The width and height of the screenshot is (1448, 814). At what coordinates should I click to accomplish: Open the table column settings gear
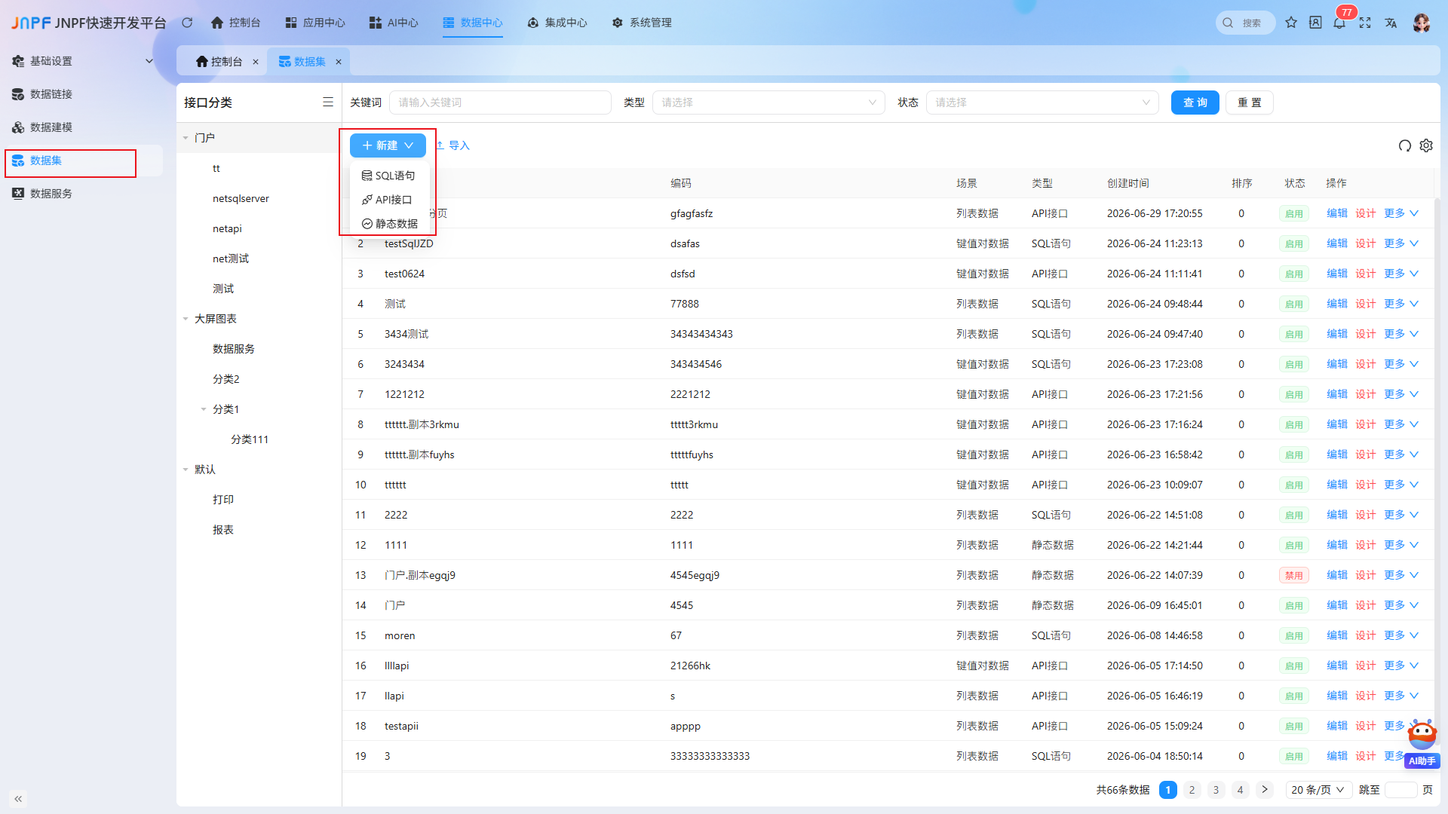tap(1426, 145)
